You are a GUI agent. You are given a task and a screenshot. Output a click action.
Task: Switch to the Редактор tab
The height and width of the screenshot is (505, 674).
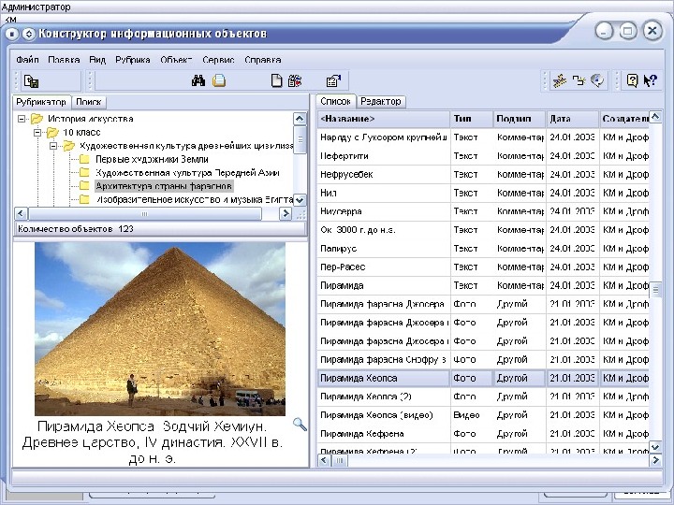click(381, 101)
